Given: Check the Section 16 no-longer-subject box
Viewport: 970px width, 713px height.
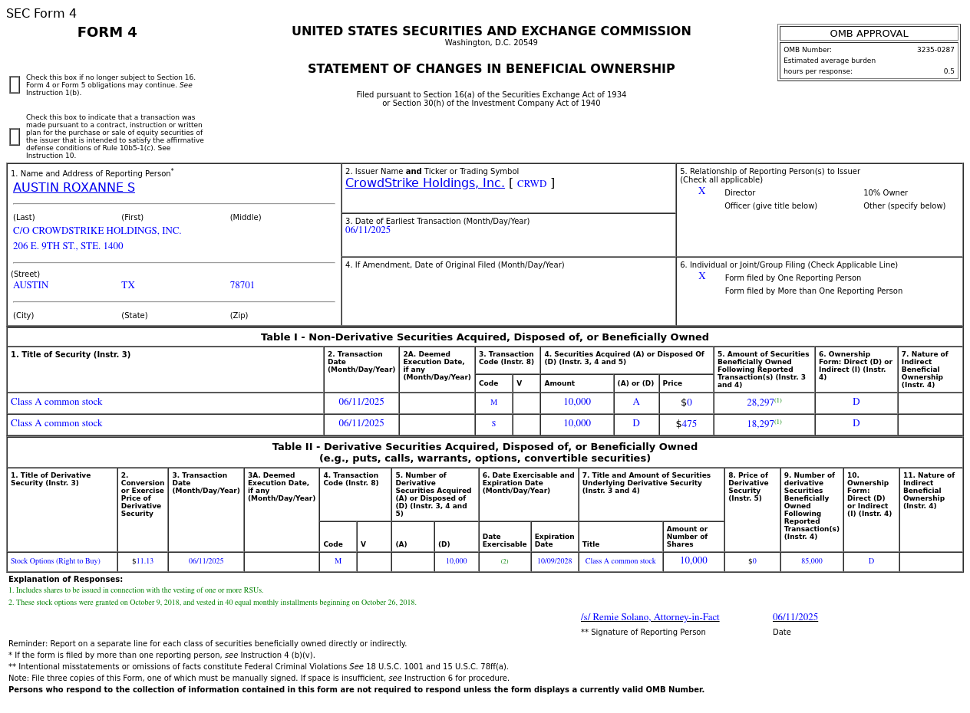Looking at the screenshot, I should tap(15, 85).
